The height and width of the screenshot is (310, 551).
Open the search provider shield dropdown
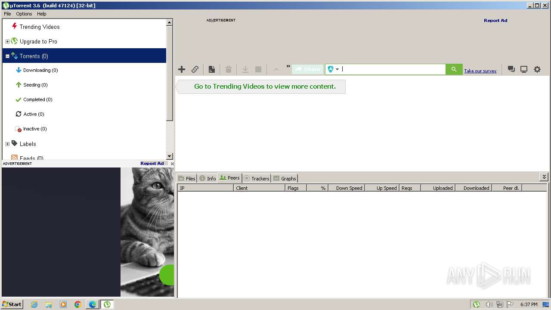pyautogui.click(x=333, y=69)
